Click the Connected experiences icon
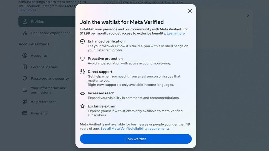The height and width of the screenshot is (151, 269). pyautogui.click(x=25, y=33)
